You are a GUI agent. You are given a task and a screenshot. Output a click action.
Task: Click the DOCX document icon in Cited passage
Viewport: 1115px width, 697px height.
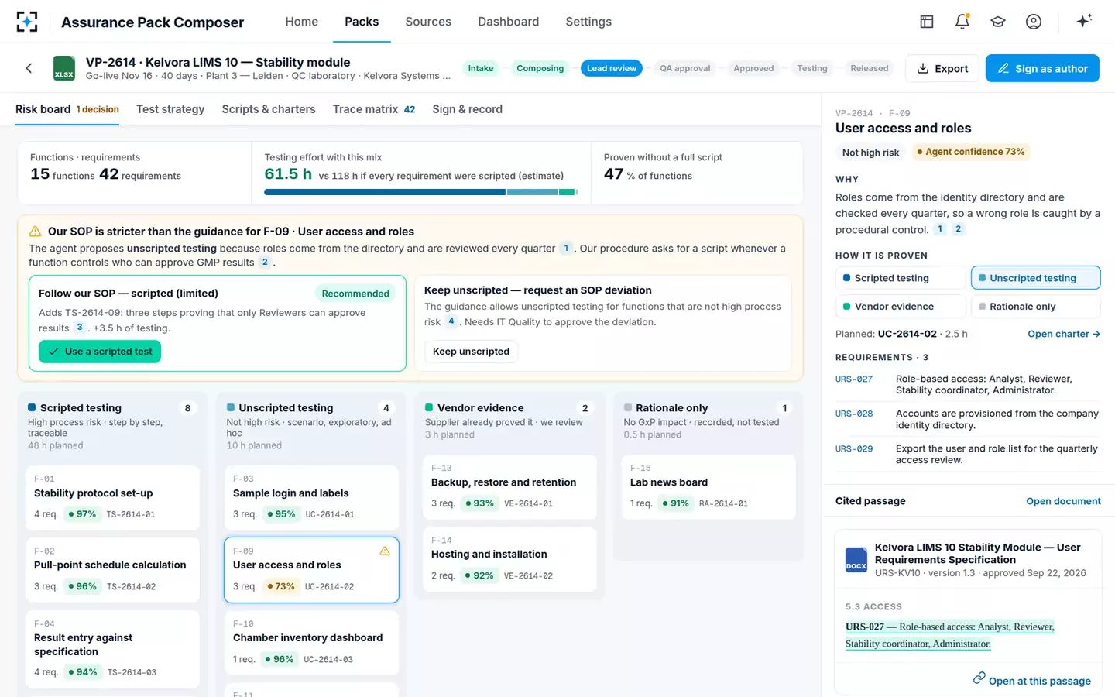pyautogui.click(x=856, y=560)
